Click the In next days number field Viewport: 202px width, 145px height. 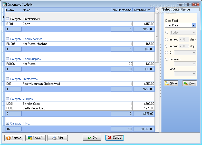(x=184, y=39)
